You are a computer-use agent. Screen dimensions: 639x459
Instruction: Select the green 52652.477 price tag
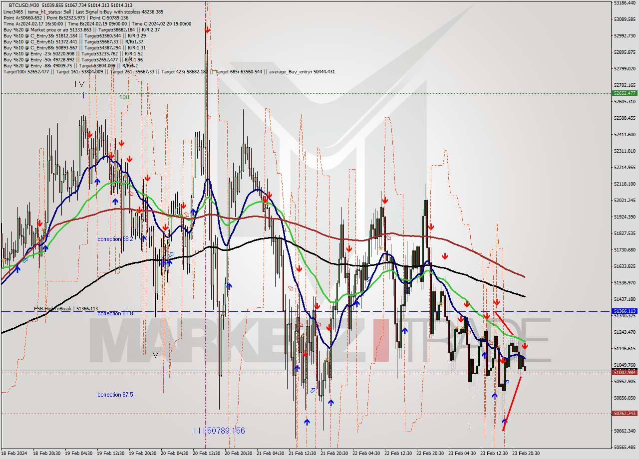625,93
